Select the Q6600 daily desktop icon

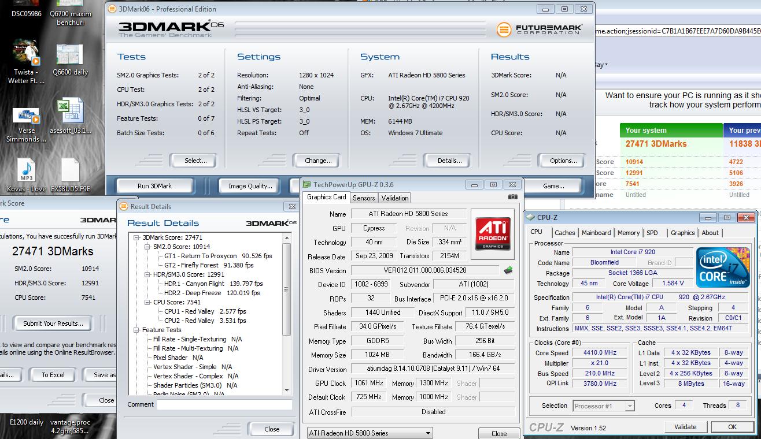(70, 59)
